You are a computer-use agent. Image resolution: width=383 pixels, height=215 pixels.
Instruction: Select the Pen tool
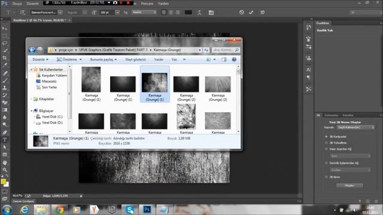(5, 133)
